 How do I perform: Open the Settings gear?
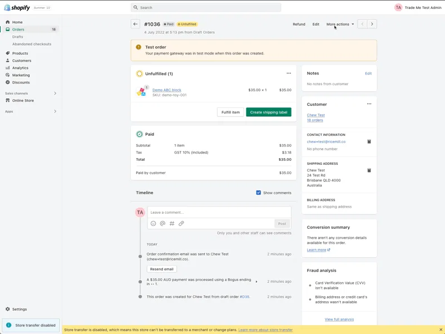[x=8, y=309]
